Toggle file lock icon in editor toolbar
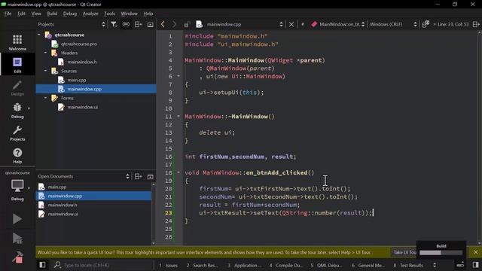The image size is (482, 271). click(x=187, y=25)
